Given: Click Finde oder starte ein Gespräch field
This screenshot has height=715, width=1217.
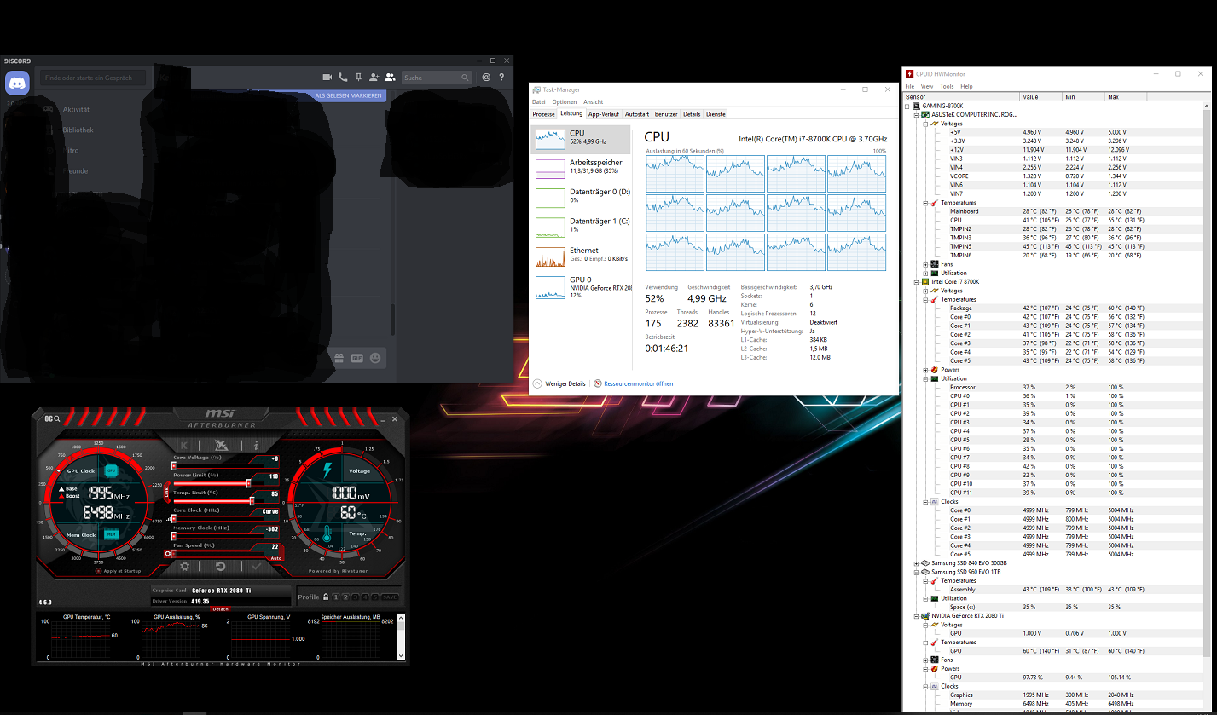Looking at the screenshot, I should tap(94, 78).
